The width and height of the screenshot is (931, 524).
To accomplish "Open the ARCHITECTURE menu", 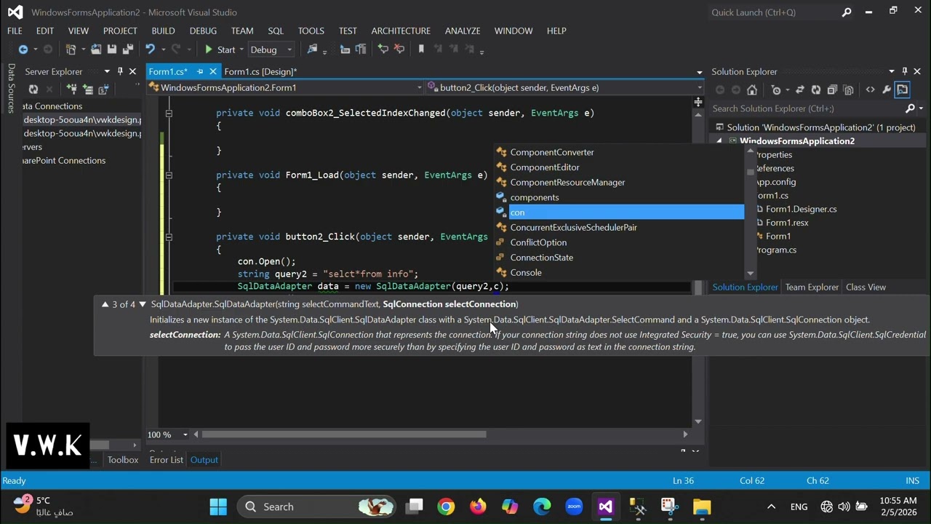I will tap(401, 31).
